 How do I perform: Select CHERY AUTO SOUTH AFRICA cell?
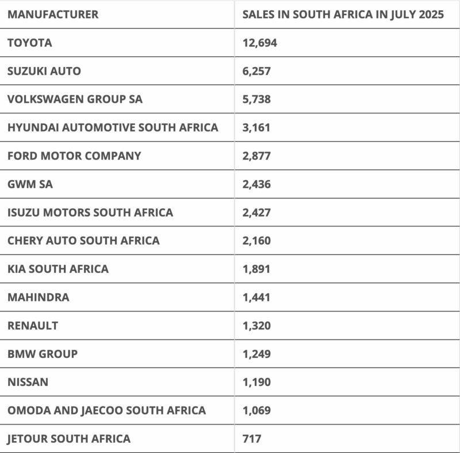83,241
